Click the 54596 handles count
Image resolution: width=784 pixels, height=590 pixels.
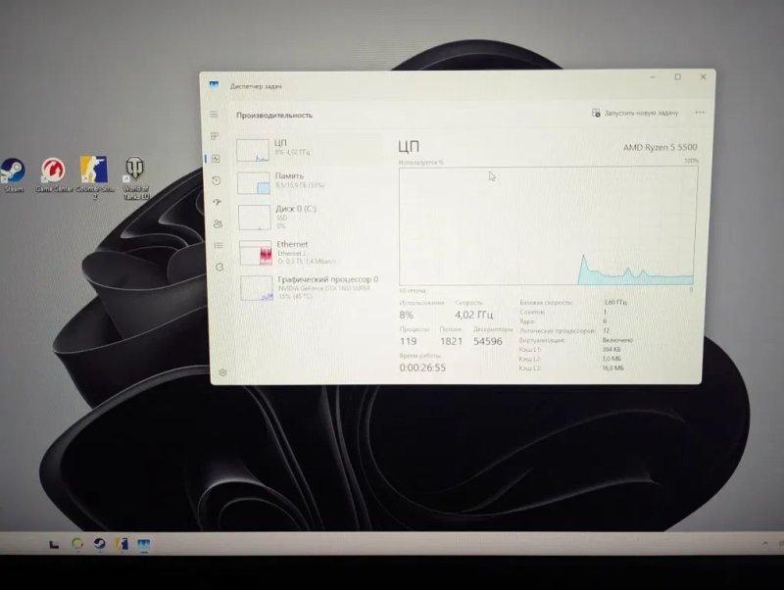click(x=487, y=341)
